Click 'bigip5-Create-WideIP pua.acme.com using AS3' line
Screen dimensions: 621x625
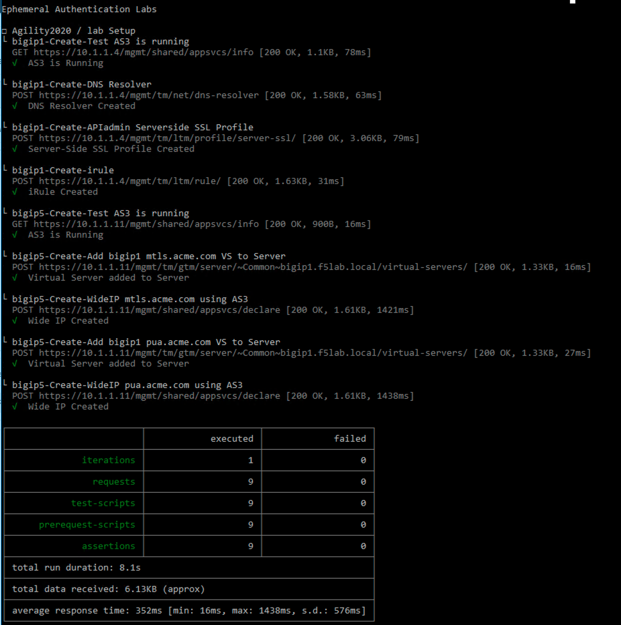point(127,385)
